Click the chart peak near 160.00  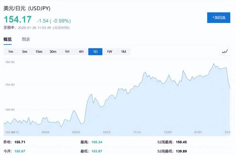tap(214, 64)
